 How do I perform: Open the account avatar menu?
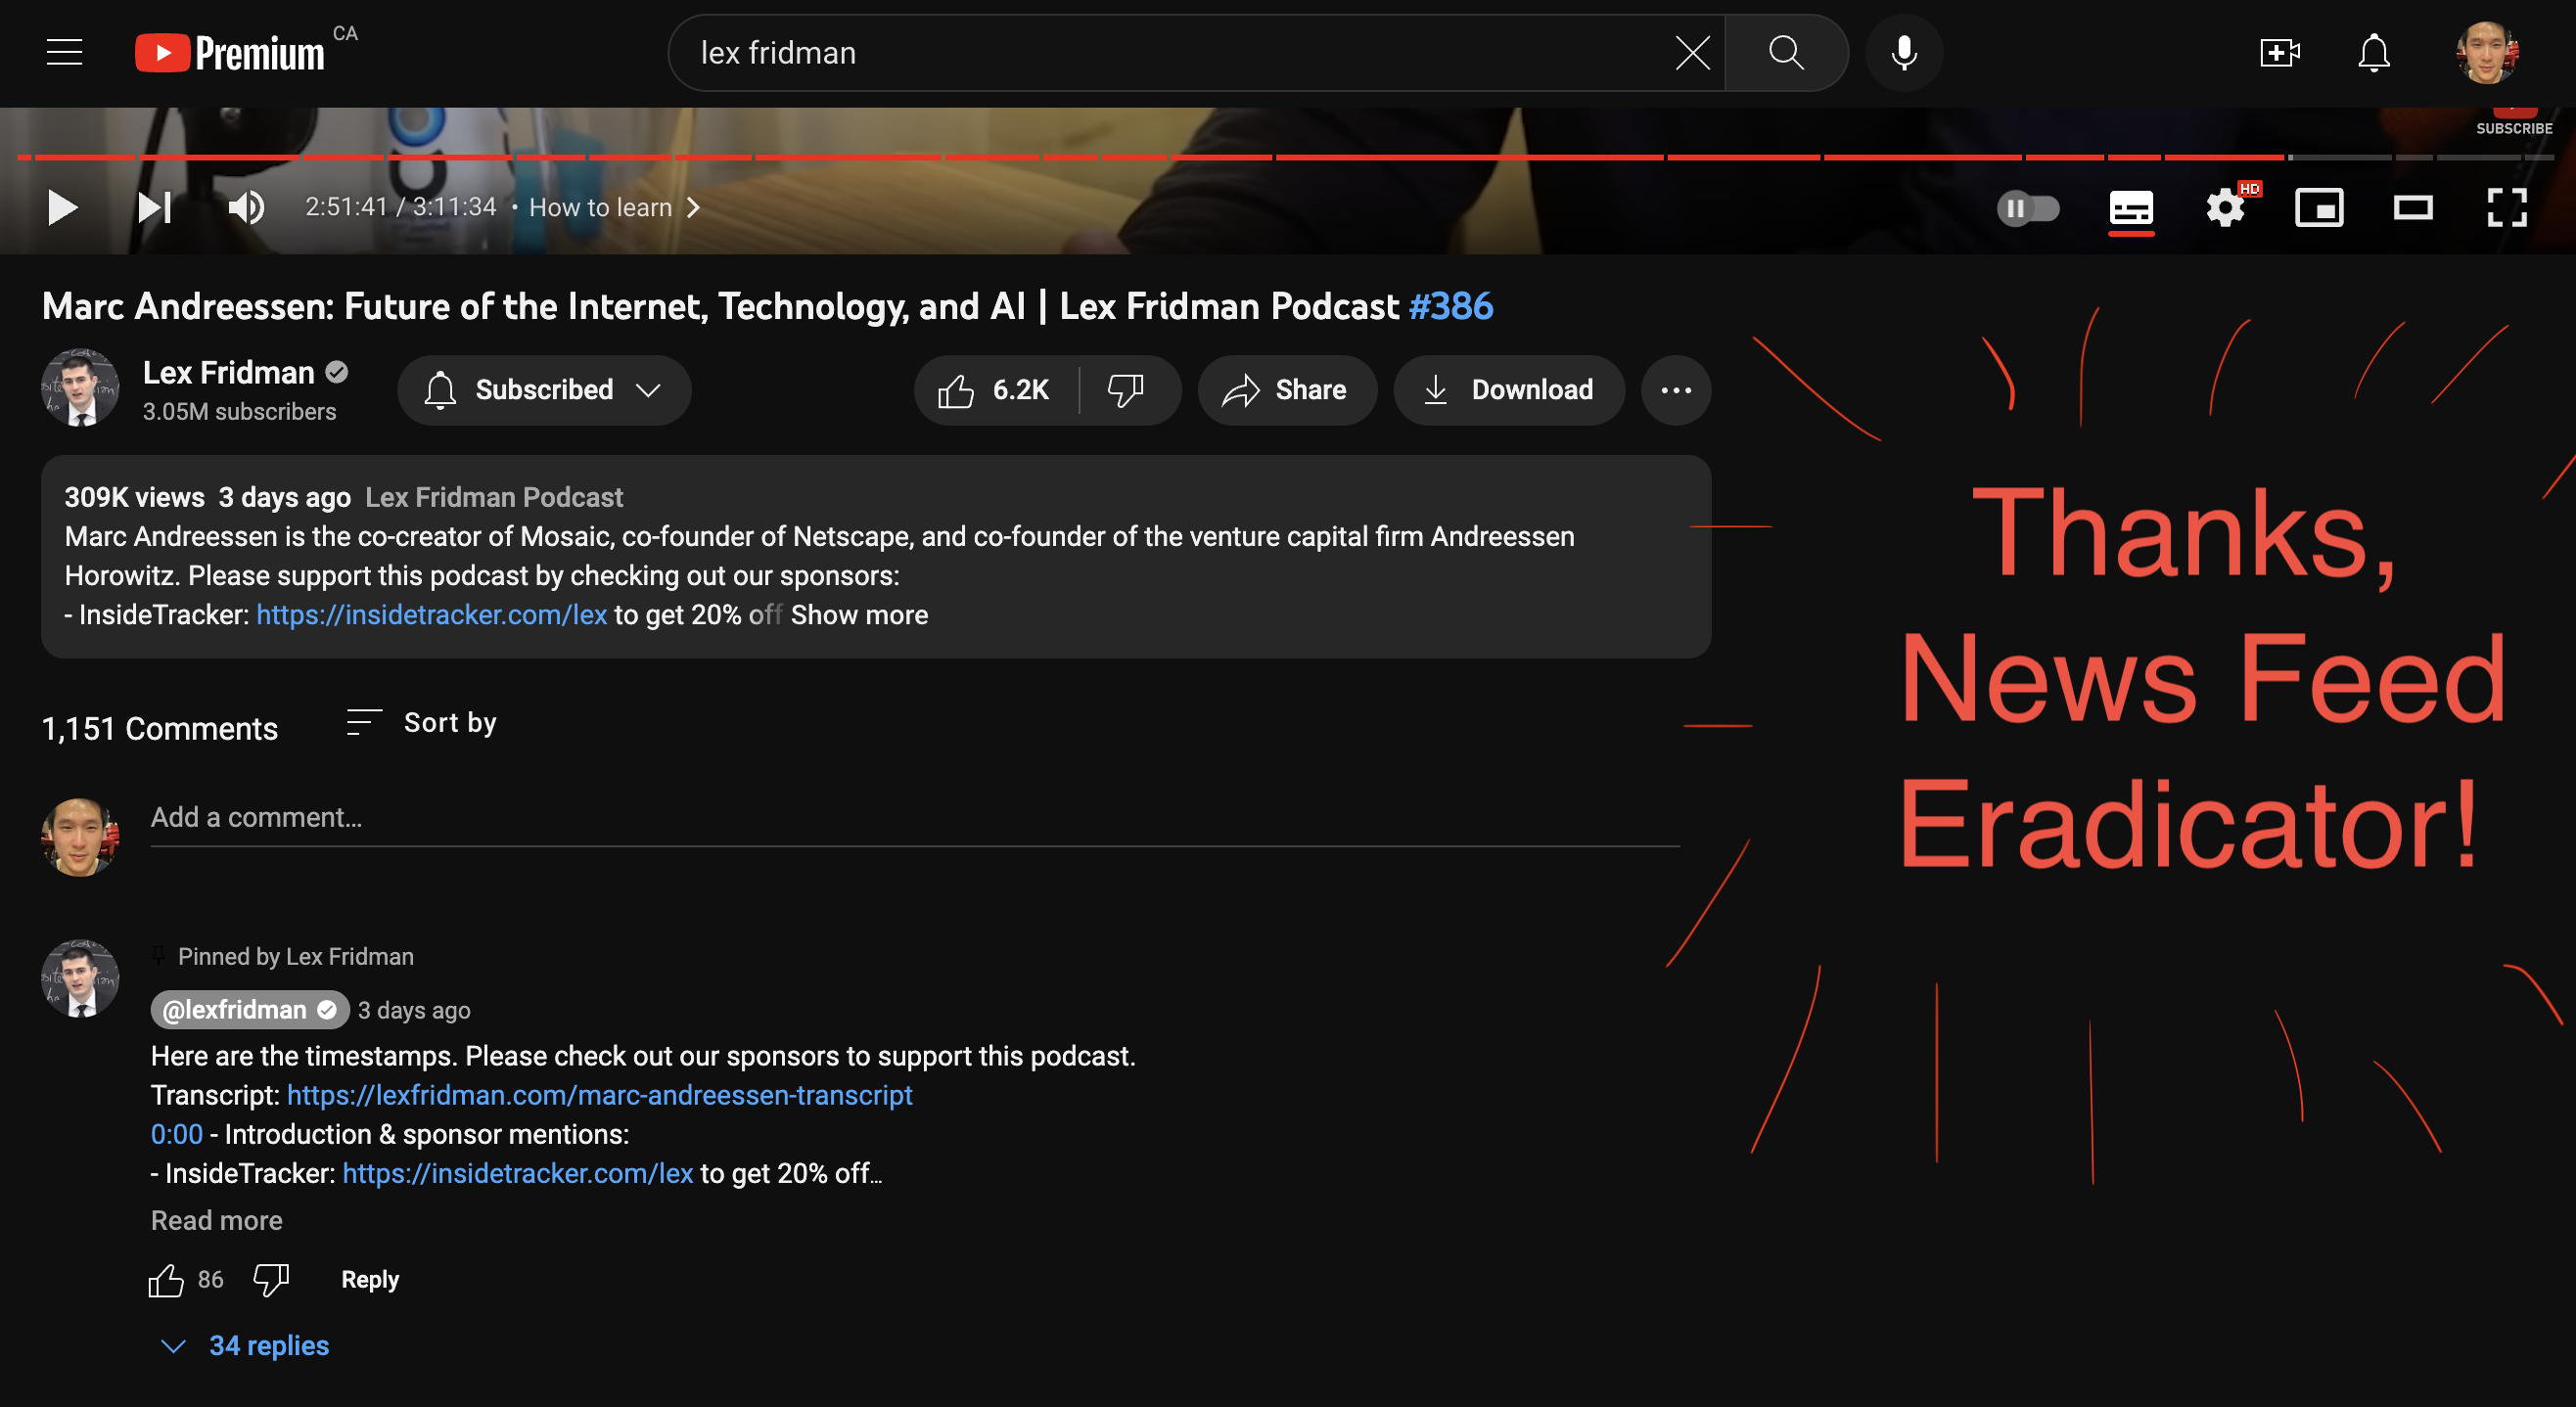2487,52
